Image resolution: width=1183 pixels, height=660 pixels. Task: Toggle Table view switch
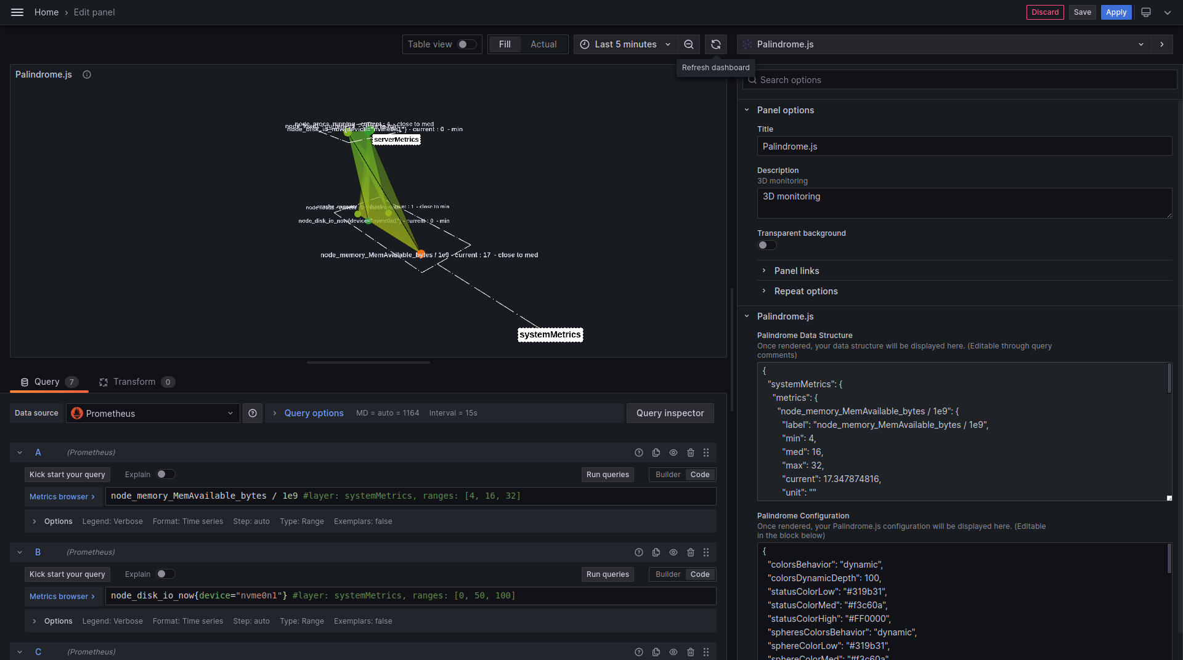pos(467,44)
